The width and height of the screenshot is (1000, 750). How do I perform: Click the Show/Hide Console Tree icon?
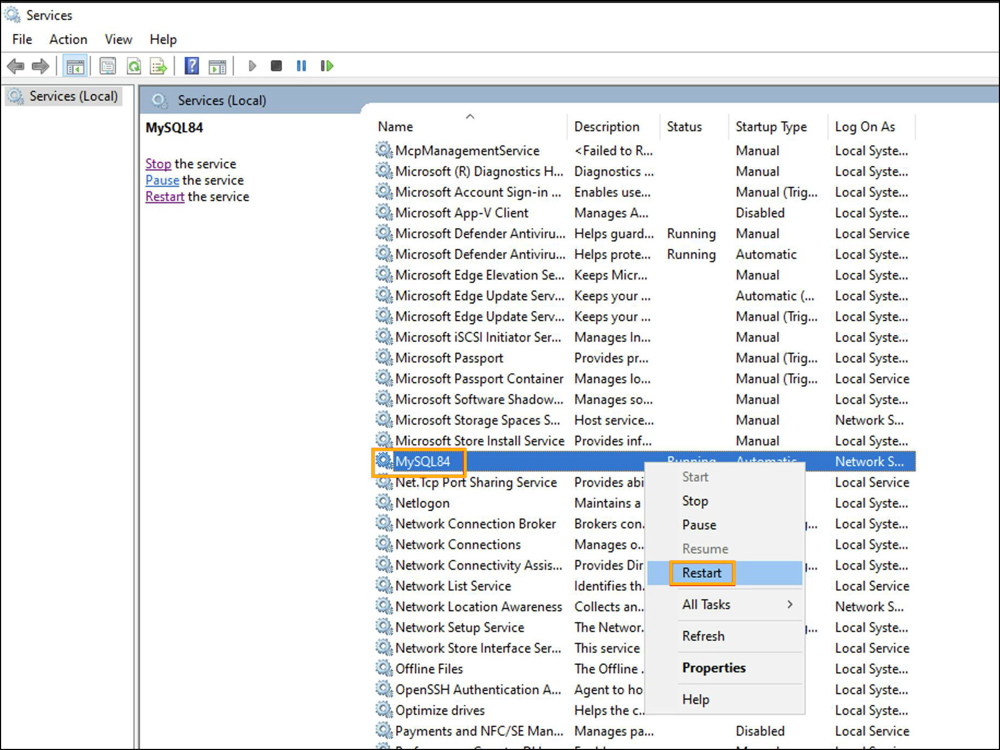click(x=75, y=67)
